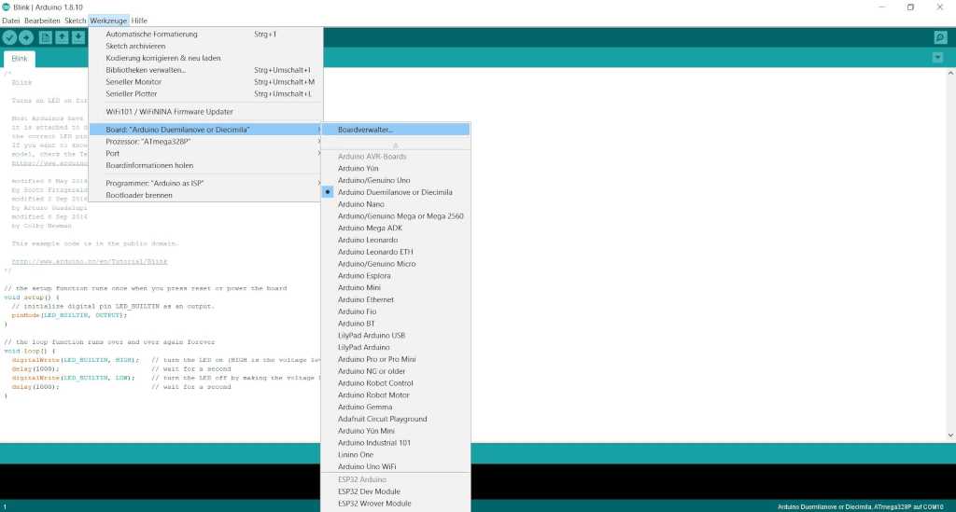This screenshot has height=512, width=956.
Task: Launch WiFi101 / WiFiNINA Firmware Updater
Action: point(206,111)
